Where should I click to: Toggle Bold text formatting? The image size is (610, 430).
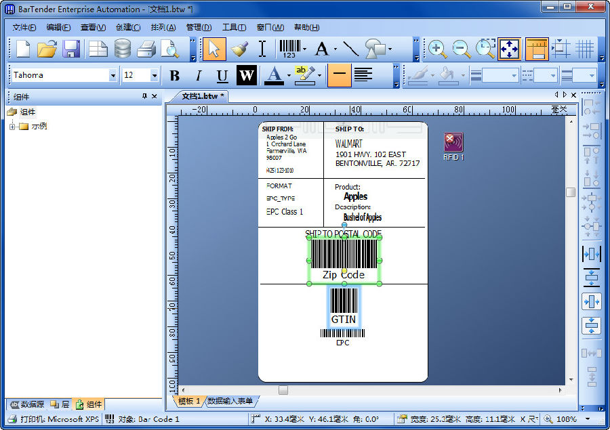(174, 76)
